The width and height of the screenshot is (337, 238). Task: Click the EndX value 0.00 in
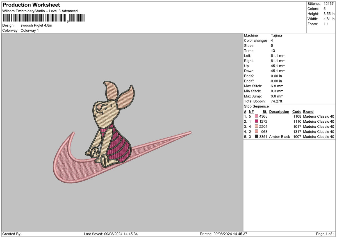(x=276, y=76)
